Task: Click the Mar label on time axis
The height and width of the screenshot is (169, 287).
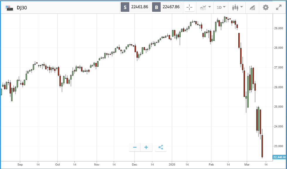Action: click(247, 165)
